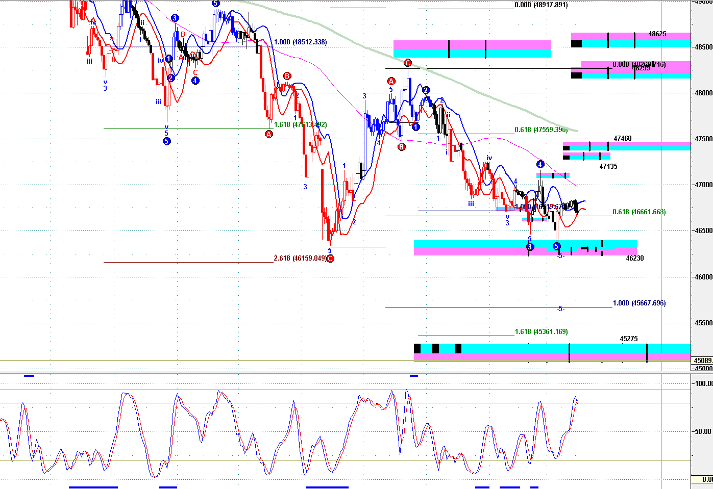The height and width of the screenshot is (489, 713).
Task: Click the 47000 price axis tick
Action: (703, 185)
